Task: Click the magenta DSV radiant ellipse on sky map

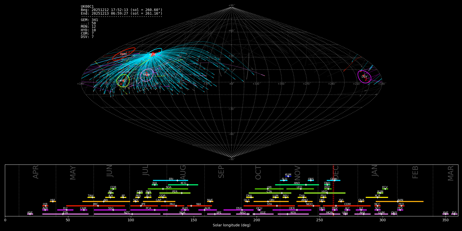Action: point(364,77)
